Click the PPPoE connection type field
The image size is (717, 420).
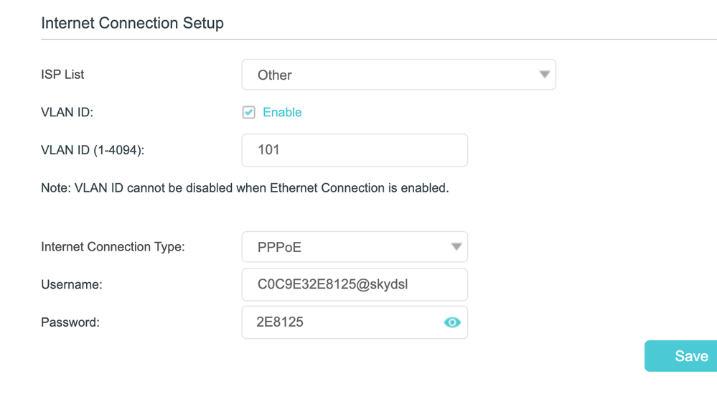click(x=345, y=247)
